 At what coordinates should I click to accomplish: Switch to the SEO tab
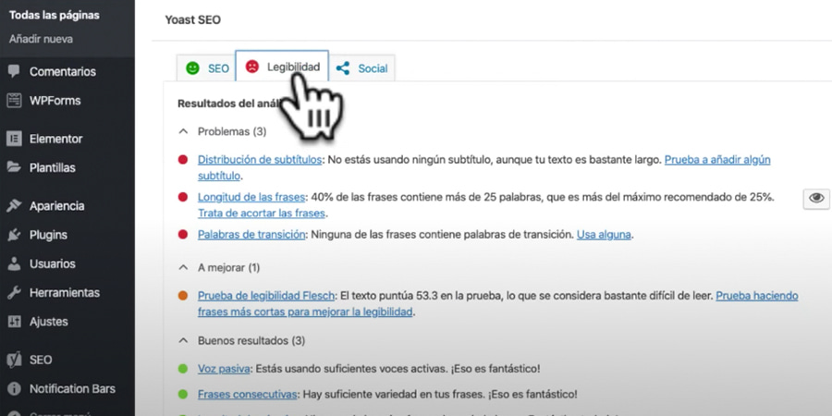(x=206, y=67)
